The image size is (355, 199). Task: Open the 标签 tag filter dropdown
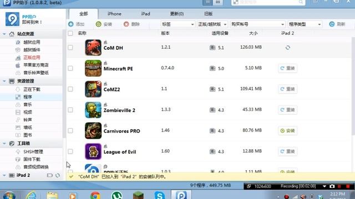(177, 24)
